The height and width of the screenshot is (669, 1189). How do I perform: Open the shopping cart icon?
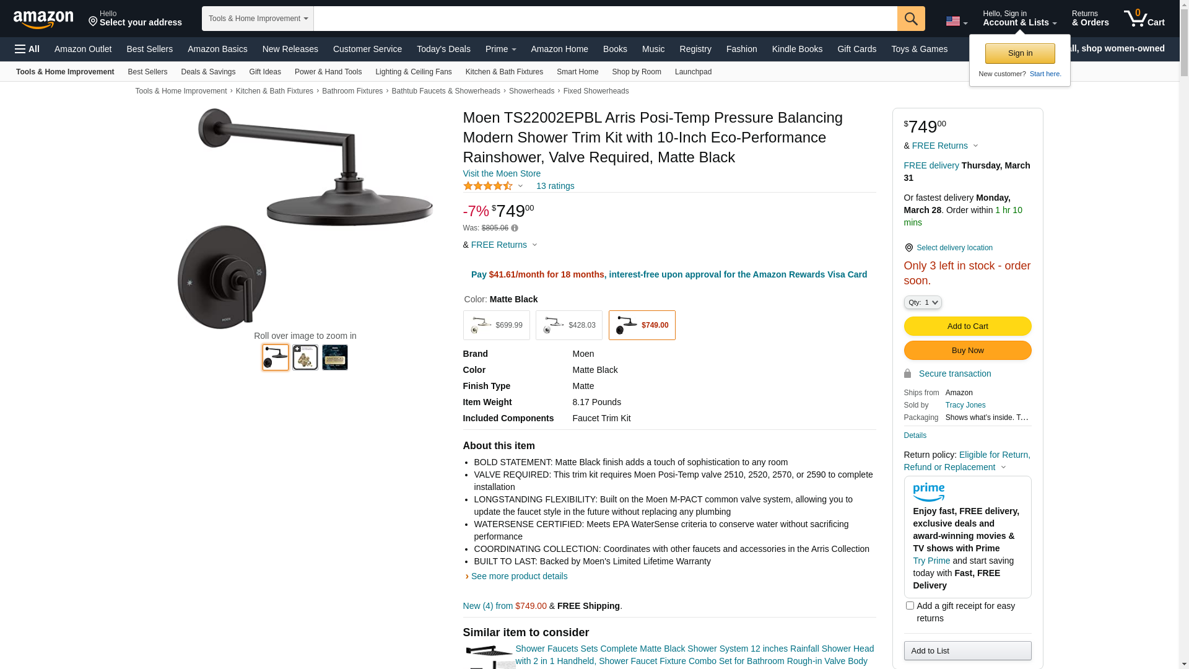(1144, 18)
